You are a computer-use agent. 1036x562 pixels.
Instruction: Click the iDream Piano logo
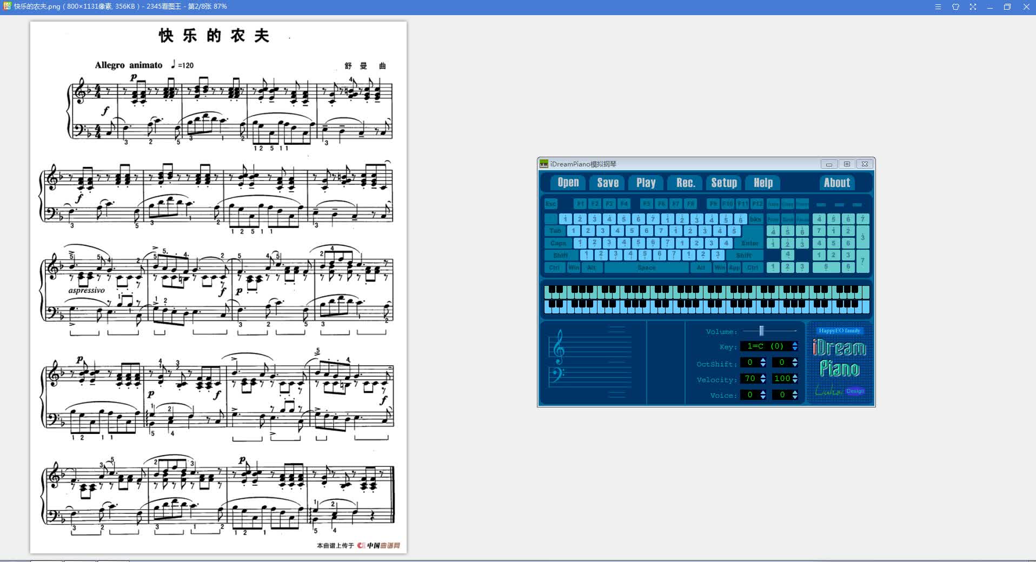839,358
